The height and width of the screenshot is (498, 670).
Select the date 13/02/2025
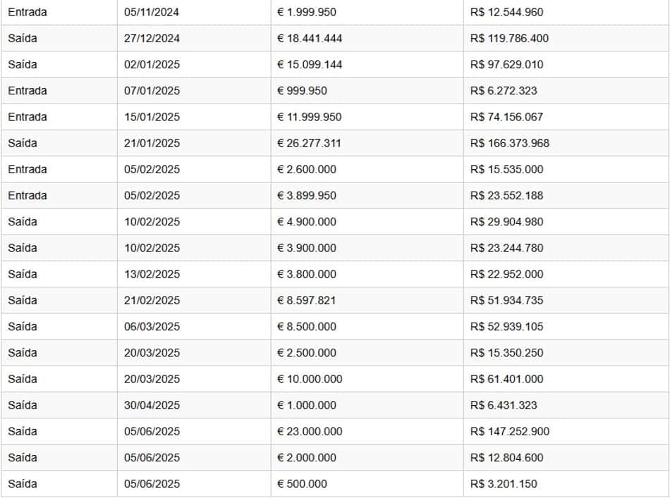152,274
